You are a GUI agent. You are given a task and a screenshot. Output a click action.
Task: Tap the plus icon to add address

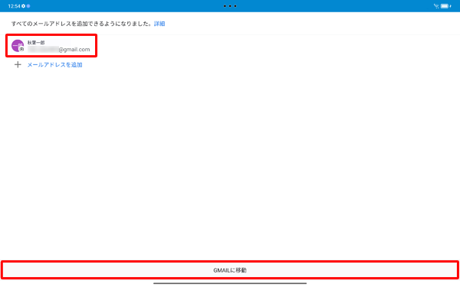coord(18,64)
